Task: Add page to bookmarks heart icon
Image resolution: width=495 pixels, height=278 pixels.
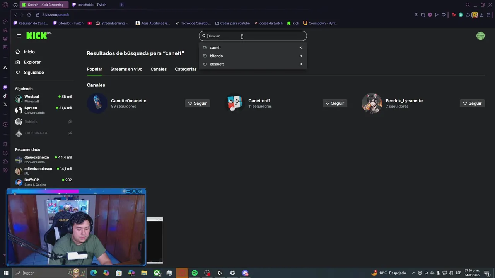Action: click(x=444, y=15)
